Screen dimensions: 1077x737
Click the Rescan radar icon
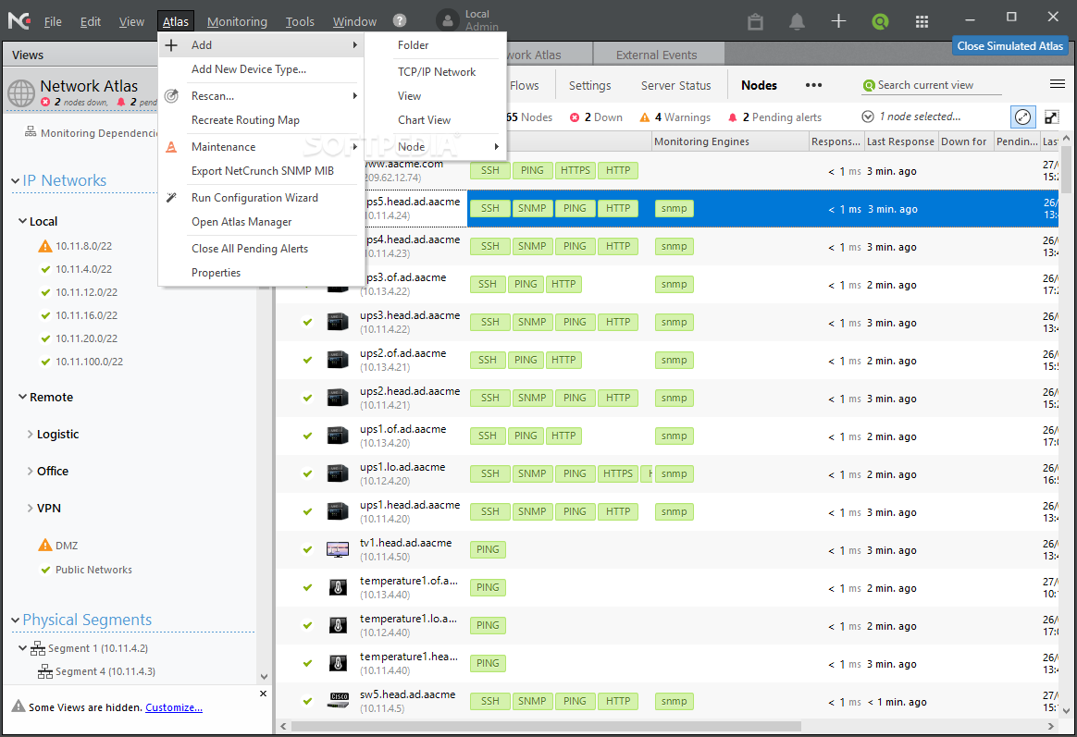(172, 96)
